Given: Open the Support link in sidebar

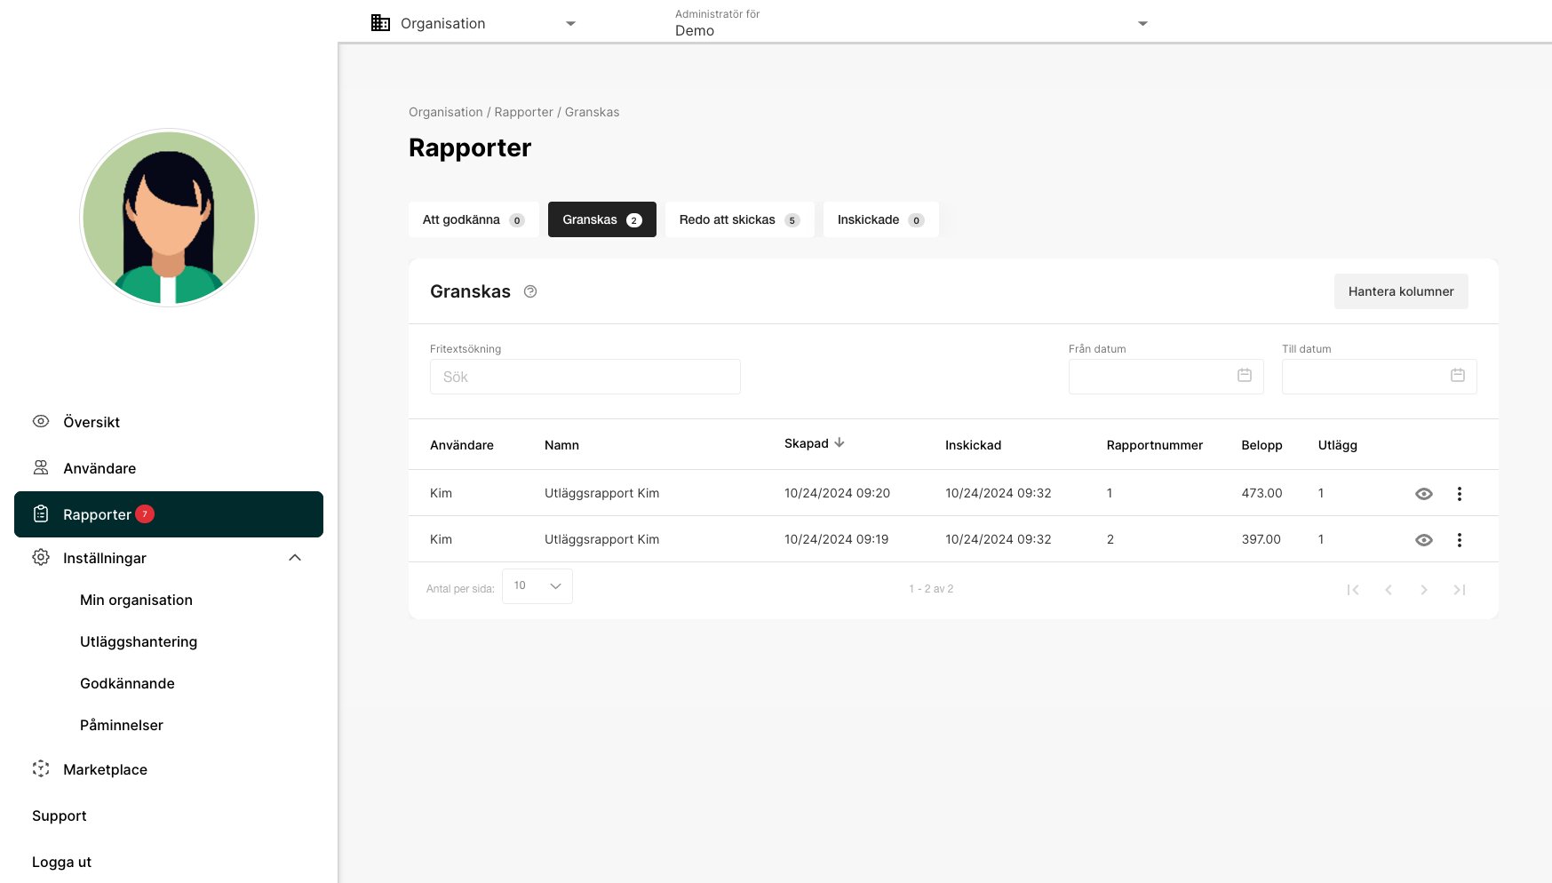Looking at the screenshot, I should tap(60, 815).
